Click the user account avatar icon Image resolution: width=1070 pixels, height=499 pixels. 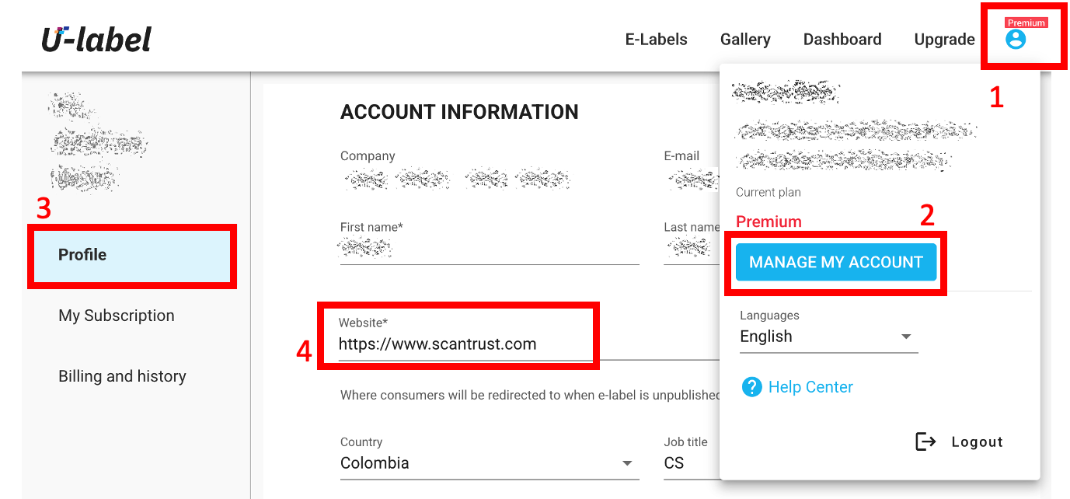[x=1015, y=40]
